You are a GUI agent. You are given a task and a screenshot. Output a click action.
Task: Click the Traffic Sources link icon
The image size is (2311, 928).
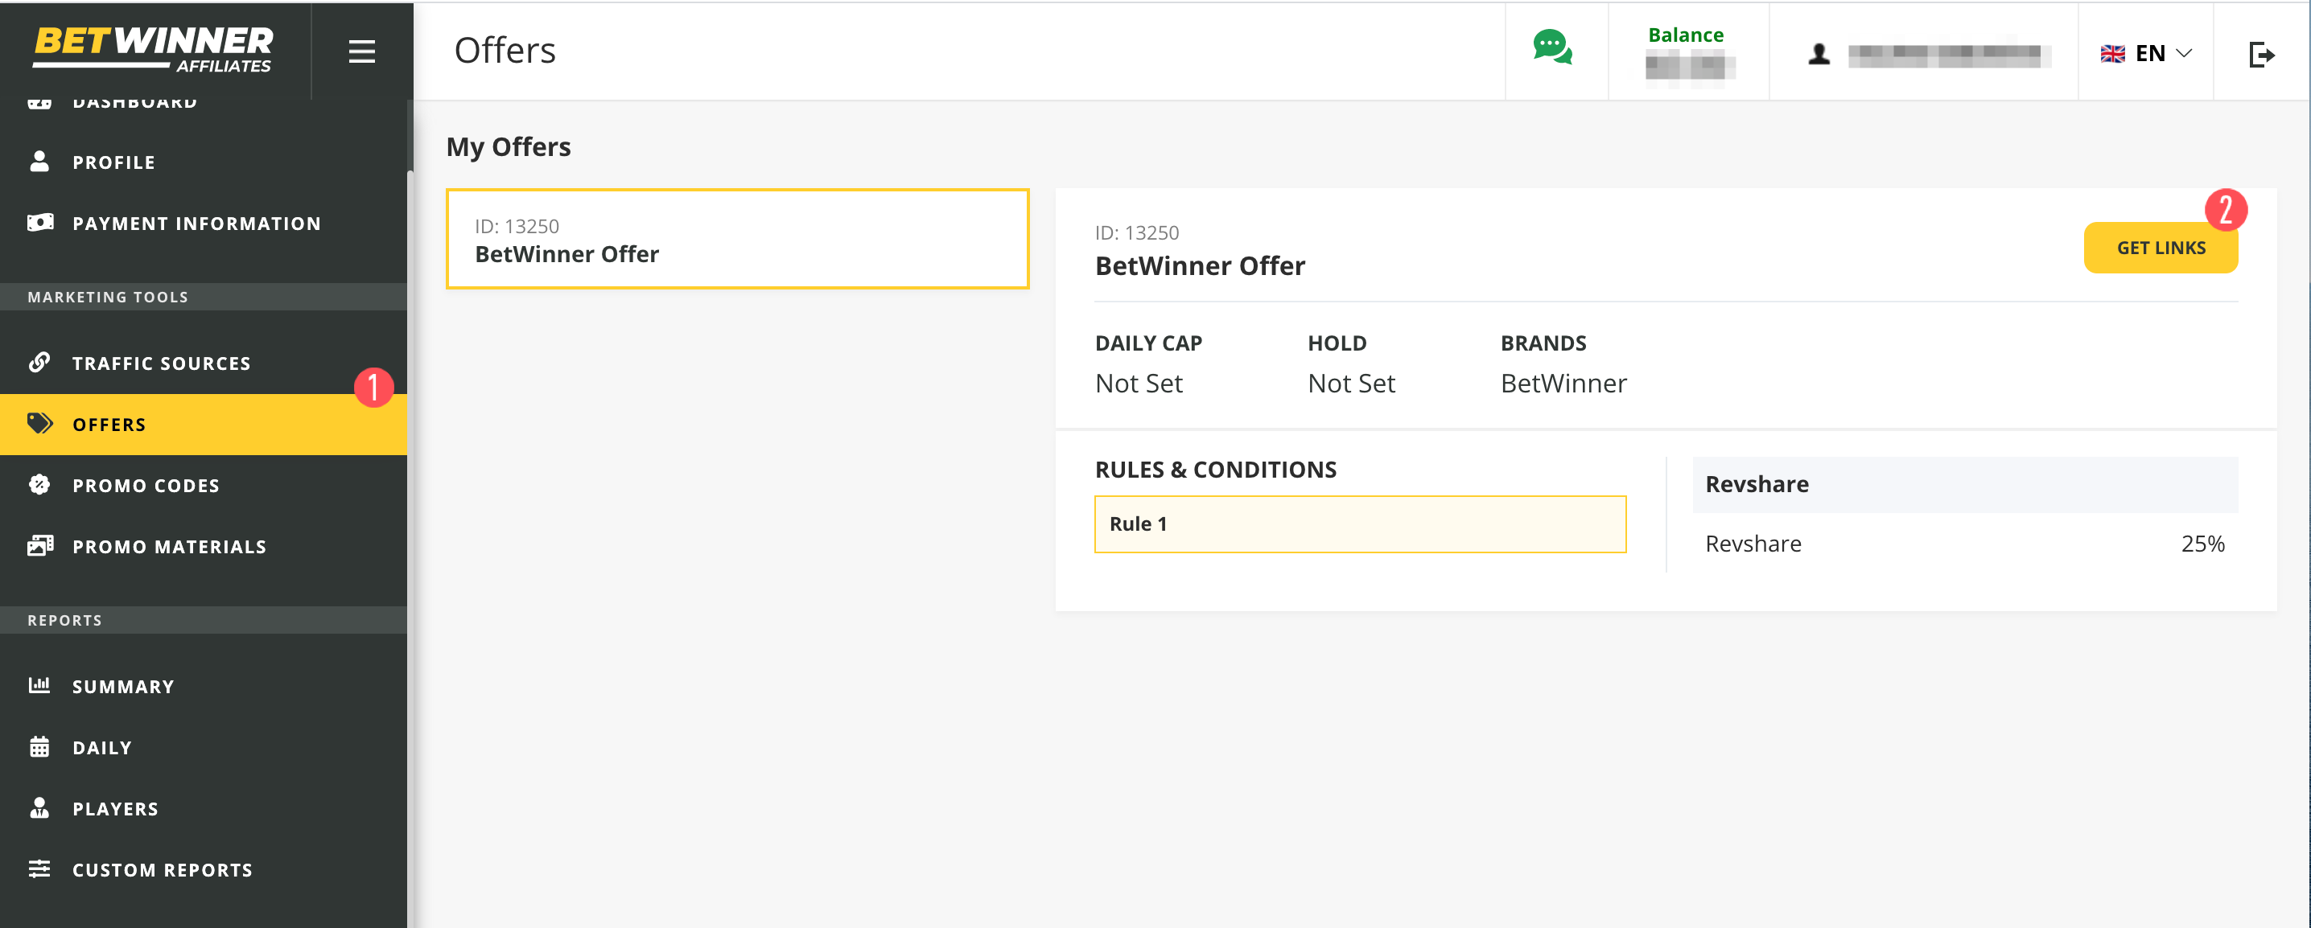pos(39,362)
